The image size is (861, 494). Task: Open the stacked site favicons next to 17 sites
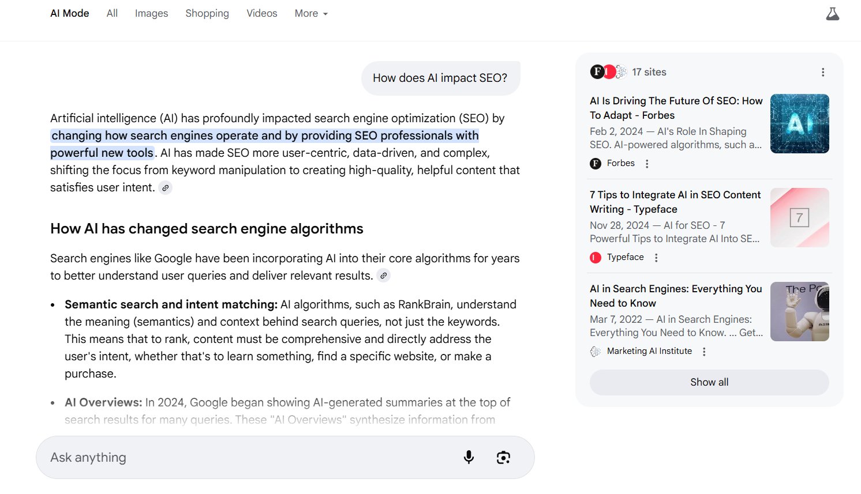(x=609, y=71)
